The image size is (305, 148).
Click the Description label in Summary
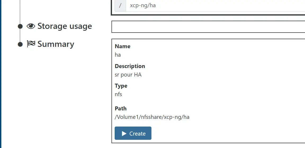(x=130, y=66)
